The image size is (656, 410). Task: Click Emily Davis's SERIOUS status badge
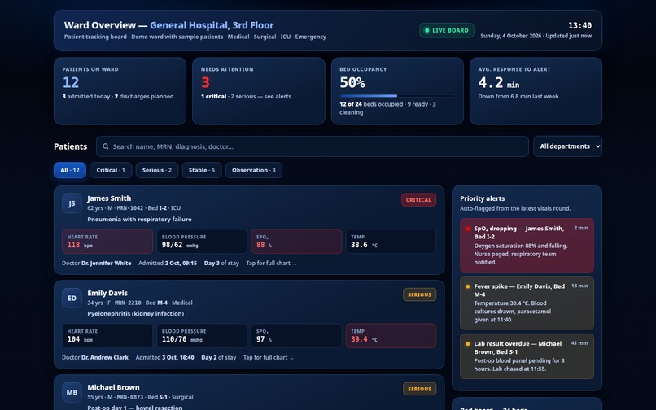point(420,294)
